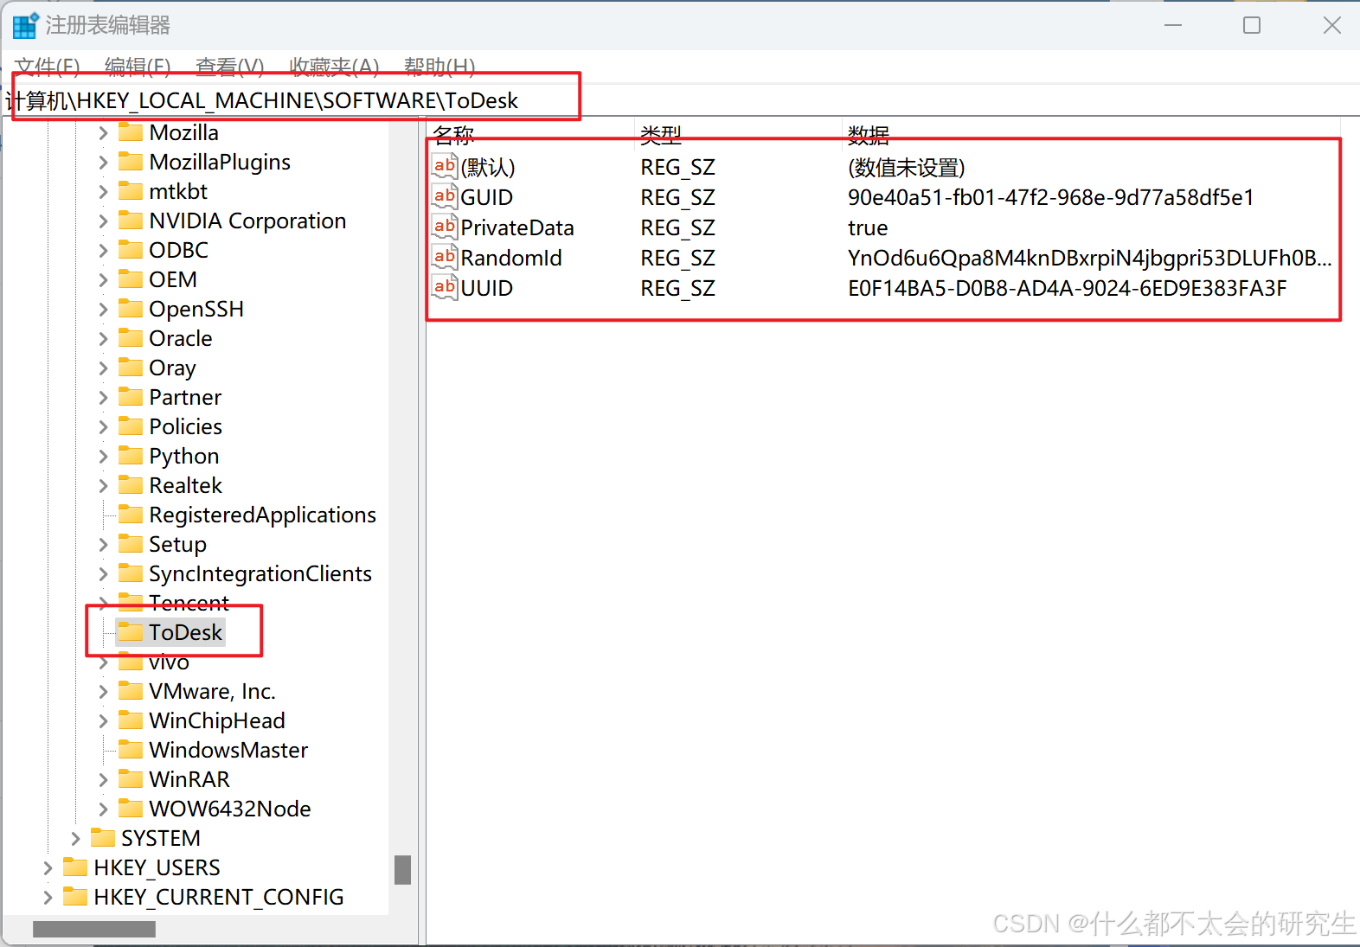Click the PrivateData value 'true'
Screen dimensions: 1360x947
(x=868, y=227)
